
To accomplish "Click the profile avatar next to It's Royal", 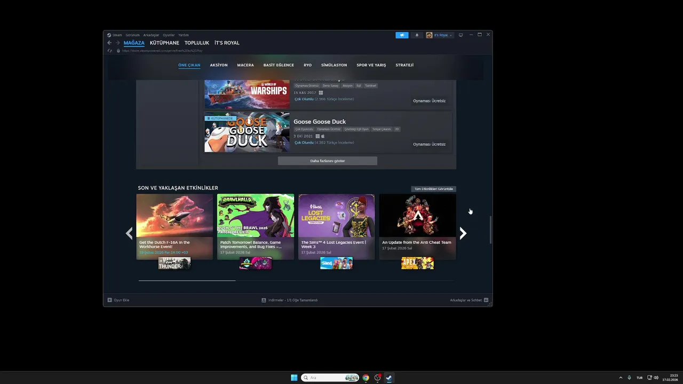I will click(429, 35).
